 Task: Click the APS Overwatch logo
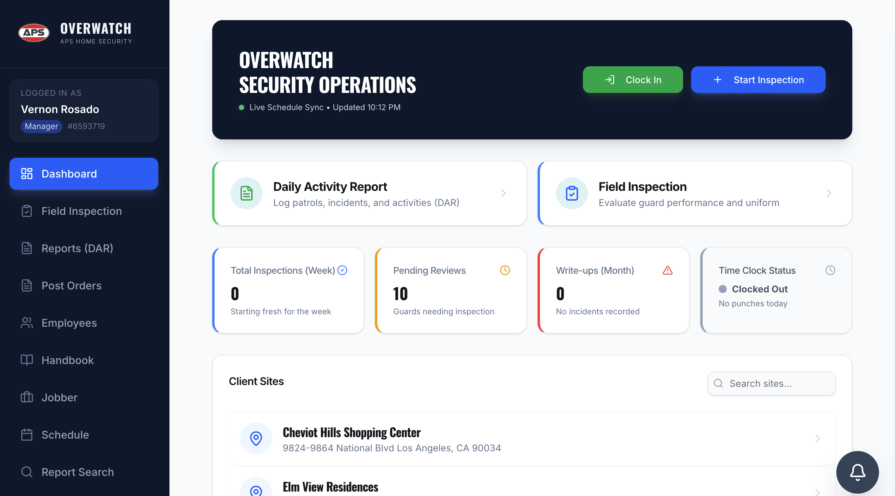coord(34,33)
